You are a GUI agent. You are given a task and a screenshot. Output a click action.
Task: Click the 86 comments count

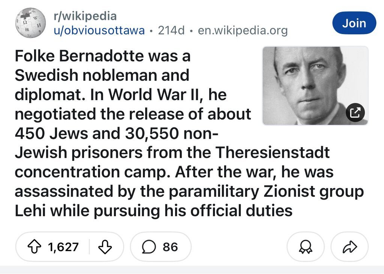[170, 247]
